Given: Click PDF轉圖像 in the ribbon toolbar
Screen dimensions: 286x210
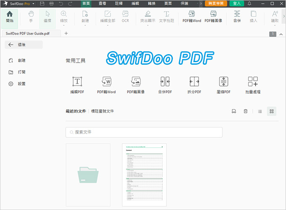Looking at the screenshot, I should [213, 17].
